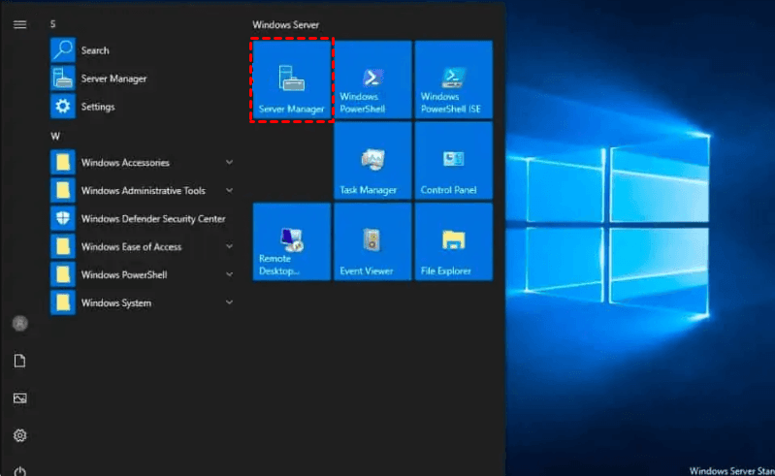This screenshot has width=775, height=476.
Task: Open the Control Panel tile
Action: click(x=454, y=161)
